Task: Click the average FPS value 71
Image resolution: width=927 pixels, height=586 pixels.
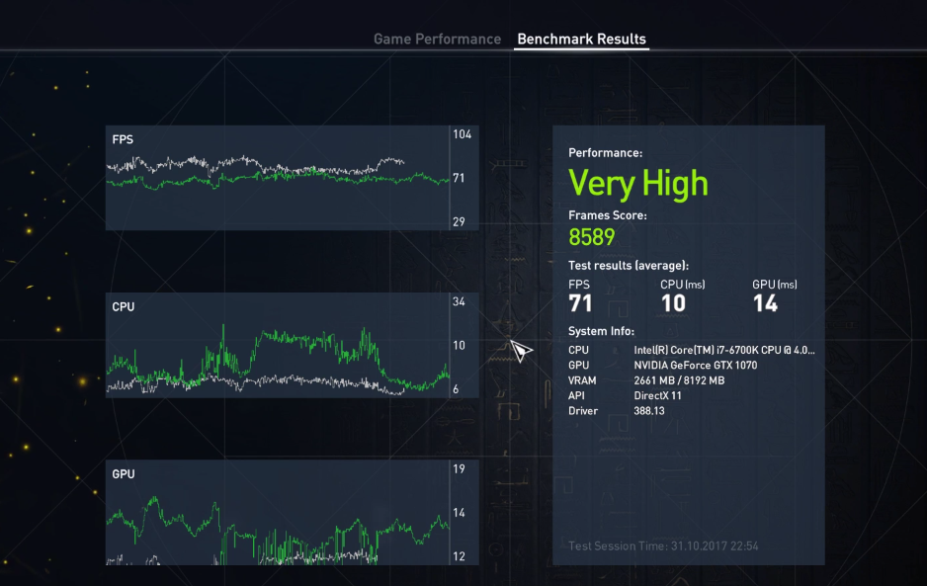Action: point(580,303)
